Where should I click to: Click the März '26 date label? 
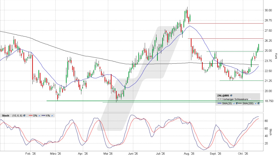(55, 154)
